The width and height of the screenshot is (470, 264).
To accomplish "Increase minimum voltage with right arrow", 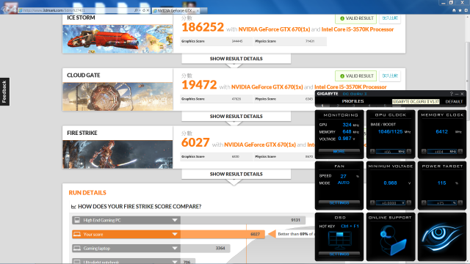I will coord(409,203).
